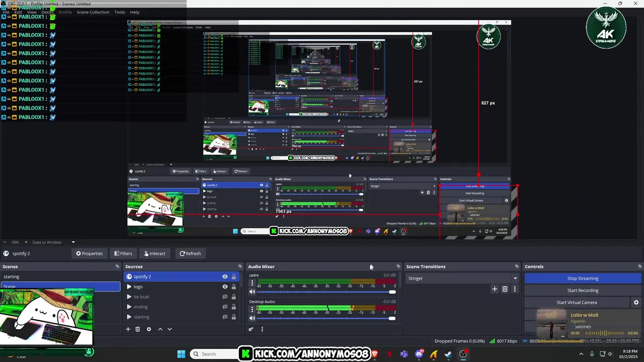Pop out the Scene Transitions dock
This screenshot has width=644, height=362.
point(516,266)
